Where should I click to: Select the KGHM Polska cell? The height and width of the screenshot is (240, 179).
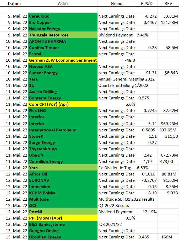tap(63, 193)
